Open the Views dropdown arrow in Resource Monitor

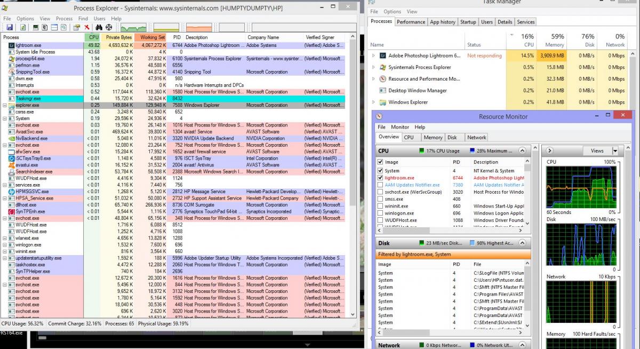(x=614, y=151)
